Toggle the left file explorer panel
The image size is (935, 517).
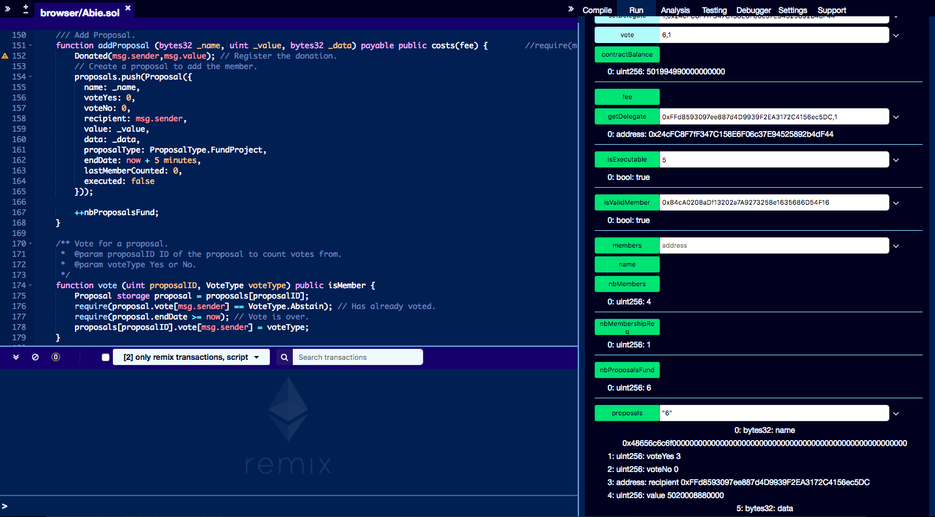tap(9, 8)
